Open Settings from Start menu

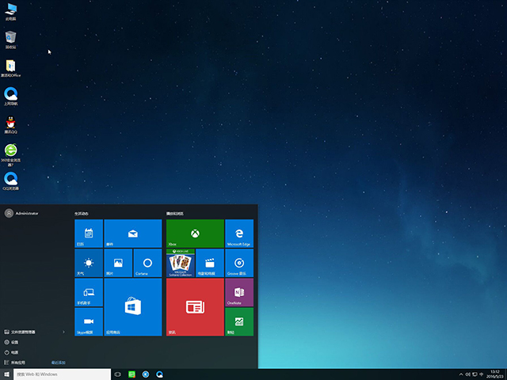tap(16, 342)
